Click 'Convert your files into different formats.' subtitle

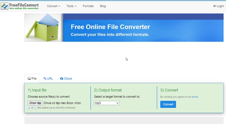tap(110, 35)
